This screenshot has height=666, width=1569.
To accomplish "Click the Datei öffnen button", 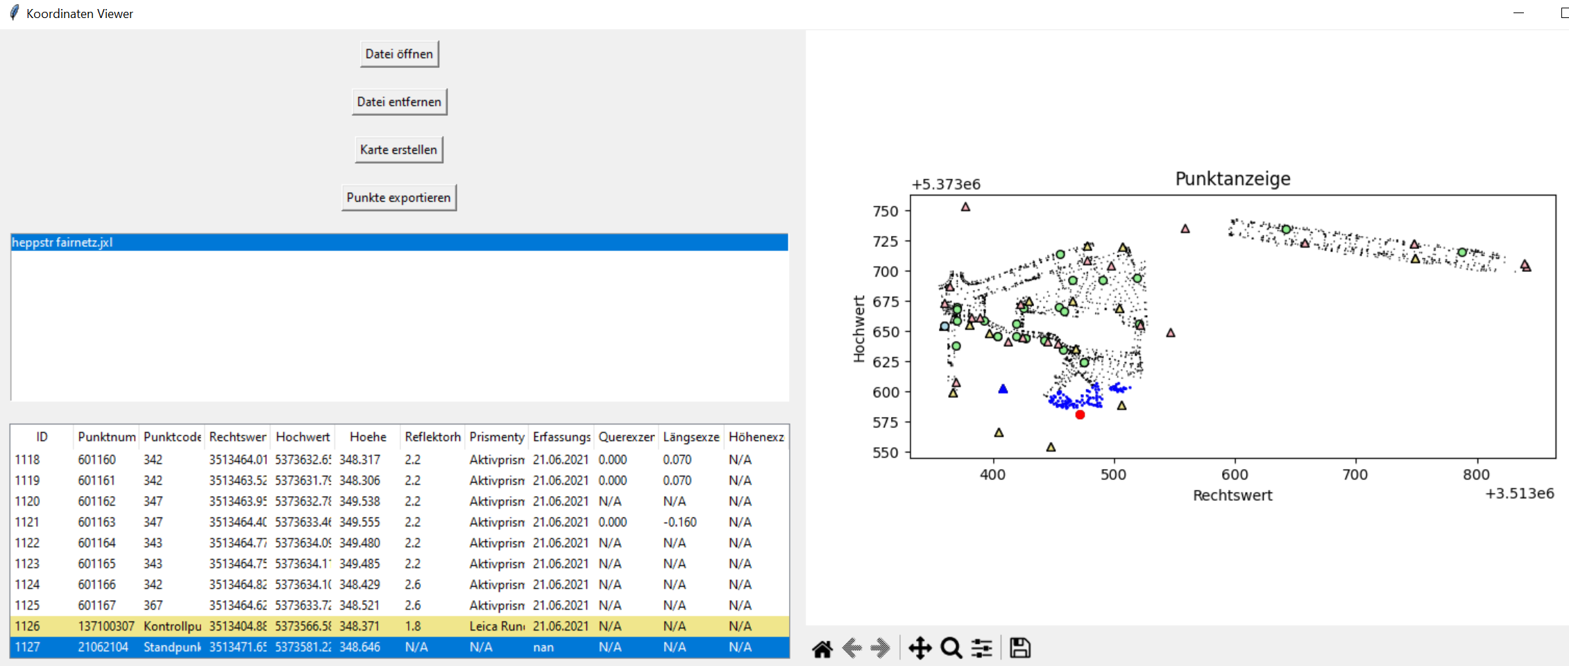I will pyautogui.click(x=399, y=54).
